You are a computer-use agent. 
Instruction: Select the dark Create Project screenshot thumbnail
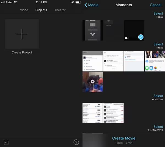(x=113, y=31)
